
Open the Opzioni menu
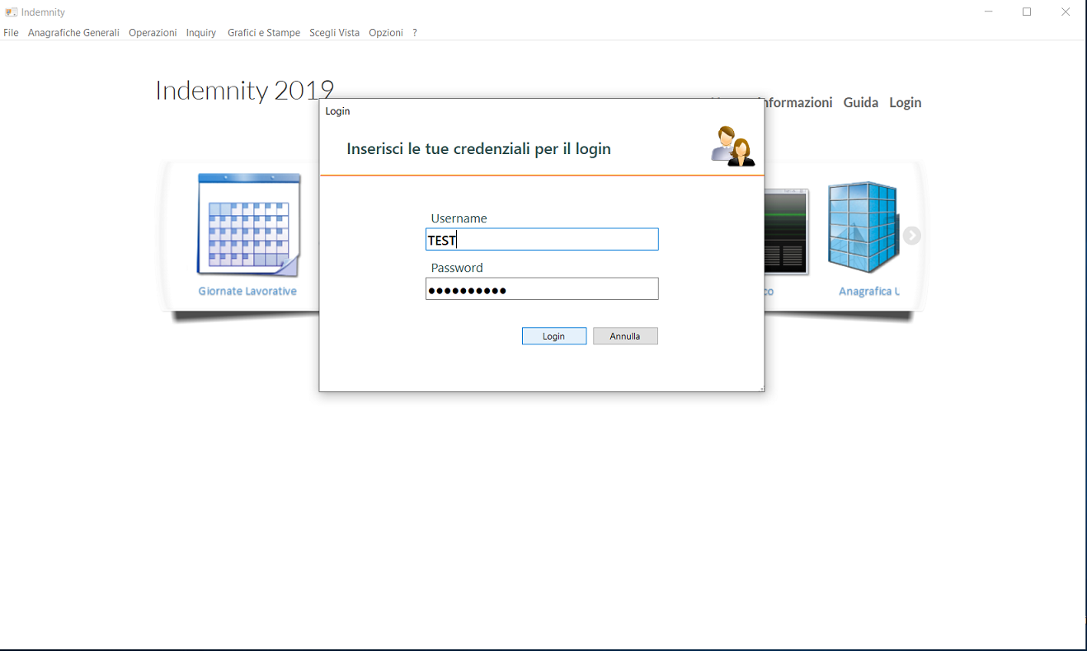click(x=386, y=33)
